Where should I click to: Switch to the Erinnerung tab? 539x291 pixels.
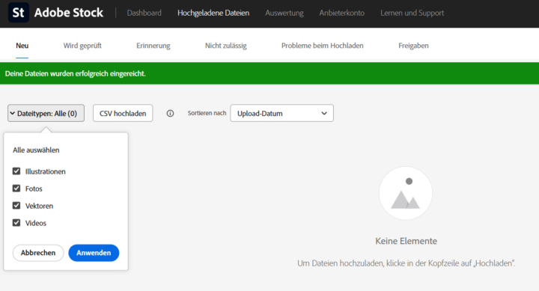(x=153, y=46)
